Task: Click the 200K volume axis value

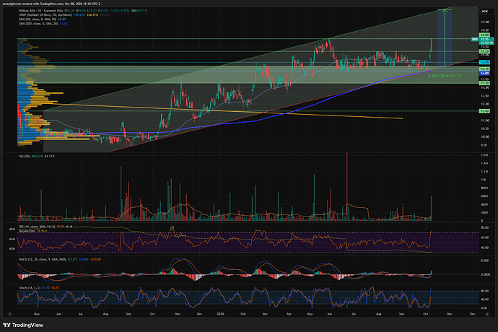Action: [x=484, y=212]
